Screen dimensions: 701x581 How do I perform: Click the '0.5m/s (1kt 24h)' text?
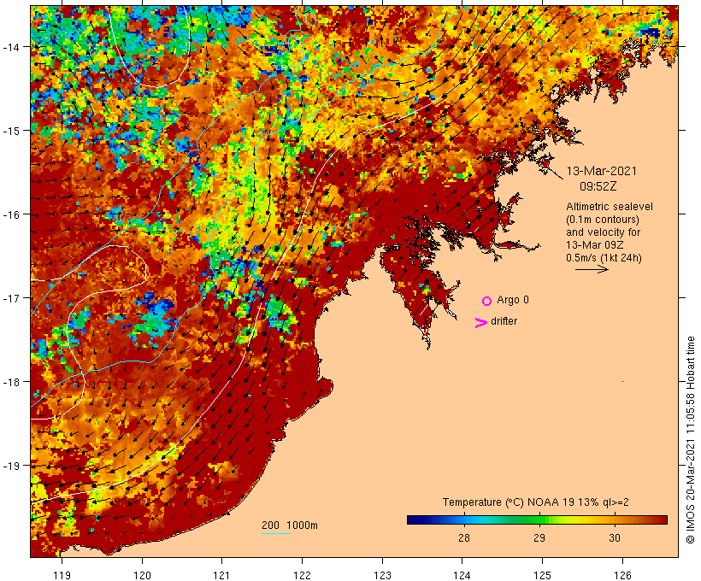(x=604, y=258)
